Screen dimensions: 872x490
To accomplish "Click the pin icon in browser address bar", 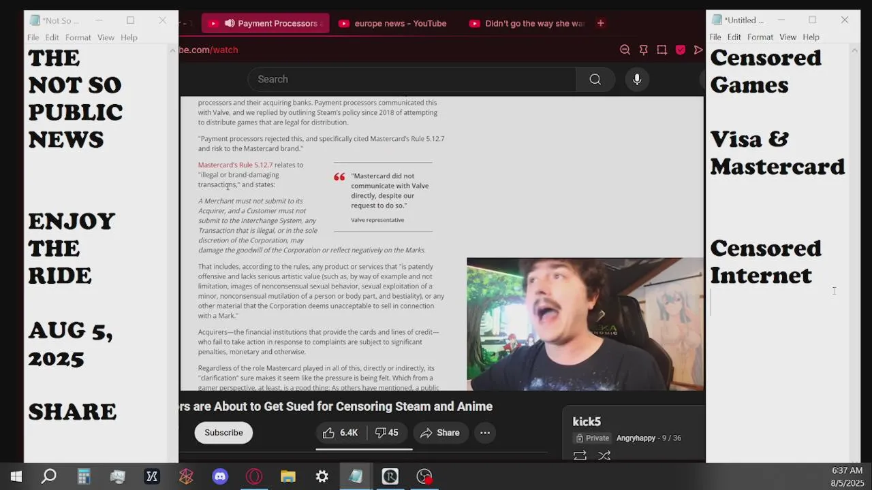I will click(x=643, y=50).
